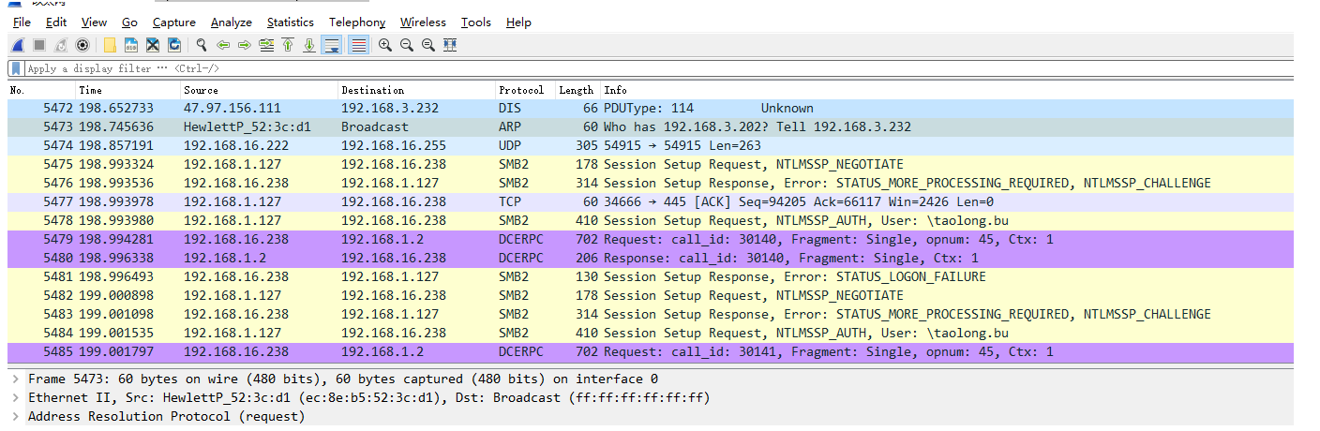Sort by the Protocol column header

point(520,90)
